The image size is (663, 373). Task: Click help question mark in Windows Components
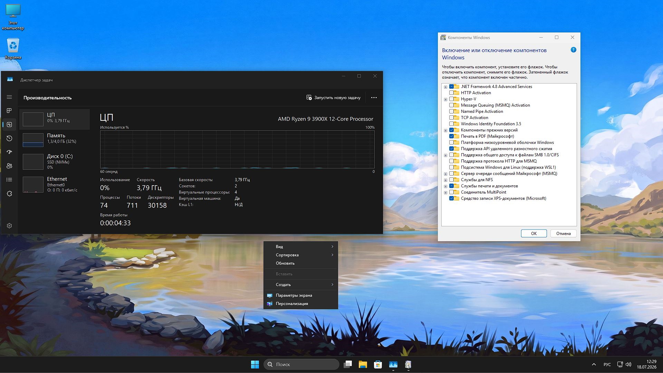point(574,50)
